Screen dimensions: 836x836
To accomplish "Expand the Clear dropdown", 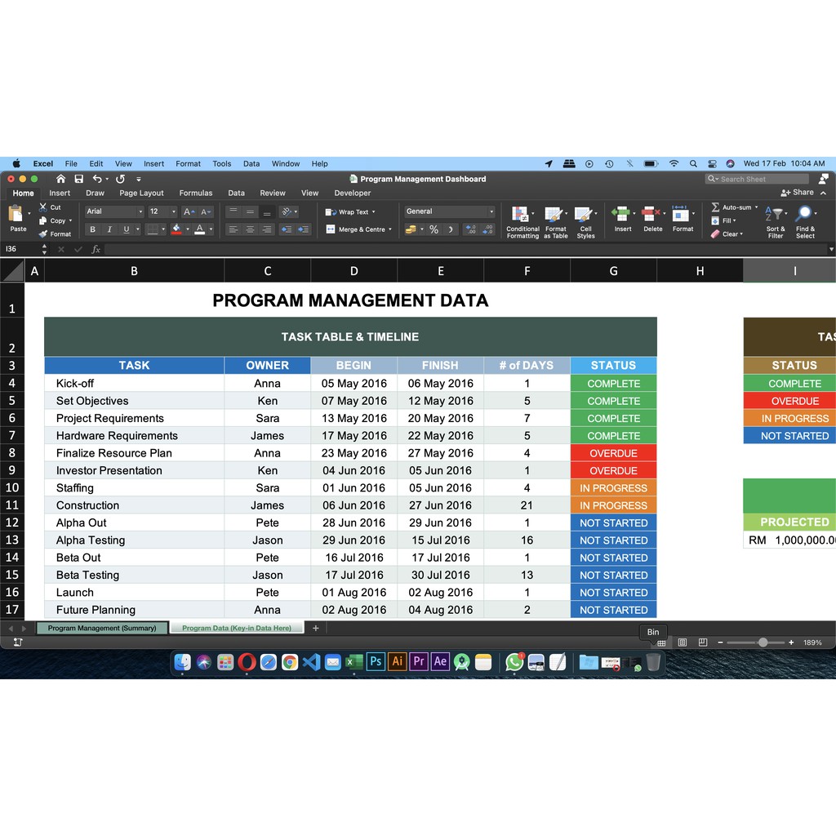I will coord(741,233).
